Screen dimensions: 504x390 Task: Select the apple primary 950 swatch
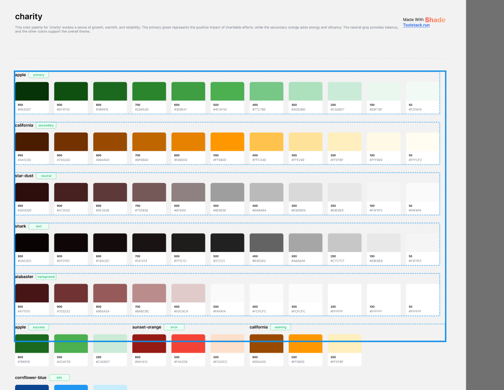point(32,91)
